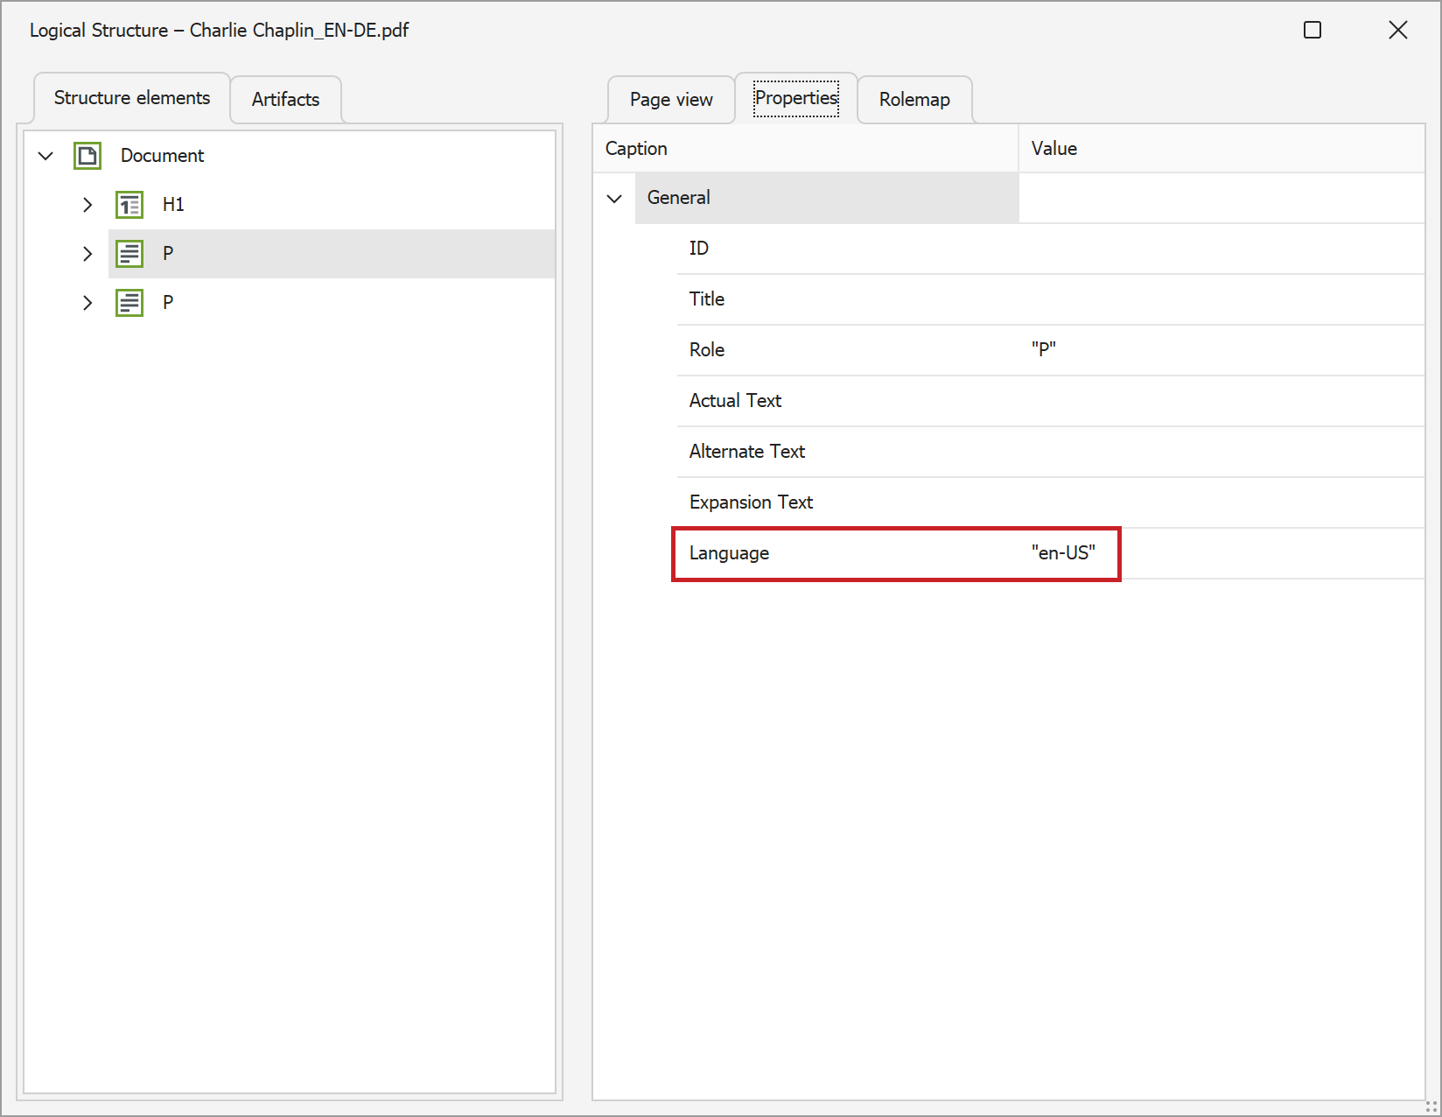The height and width of the screenshot is (1117, 1442).
Task: Select the Properties tab
Action: tap(796, 98)
